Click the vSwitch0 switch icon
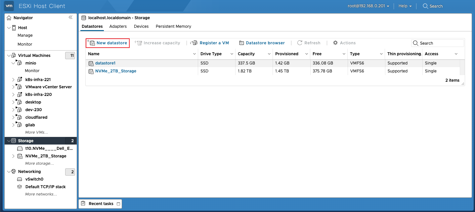475x212 pixels. pyautogui.click(x=20, y=179)
